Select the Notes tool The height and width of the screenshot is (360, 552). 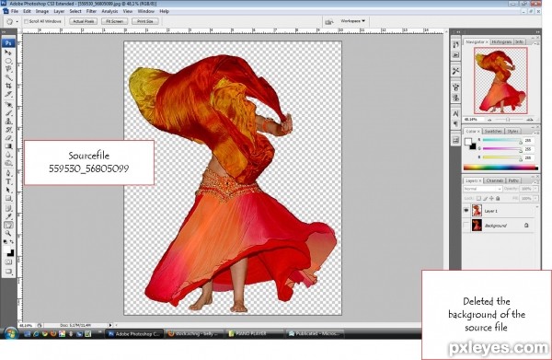tap(8, 208)
